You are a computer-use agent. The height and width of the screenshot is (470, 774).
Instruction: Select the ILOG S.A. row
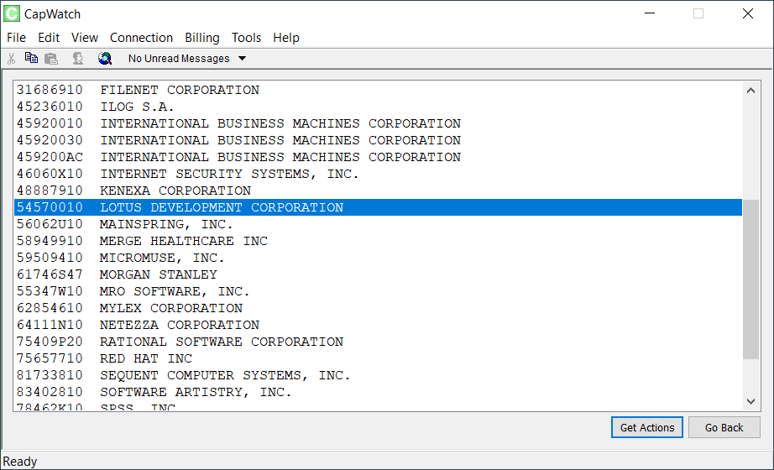point(378,107)
